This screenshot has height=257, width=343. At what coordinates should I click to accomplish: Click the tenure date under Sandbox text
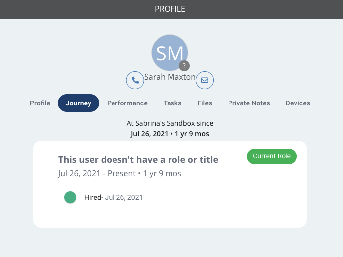click(170, 134)
